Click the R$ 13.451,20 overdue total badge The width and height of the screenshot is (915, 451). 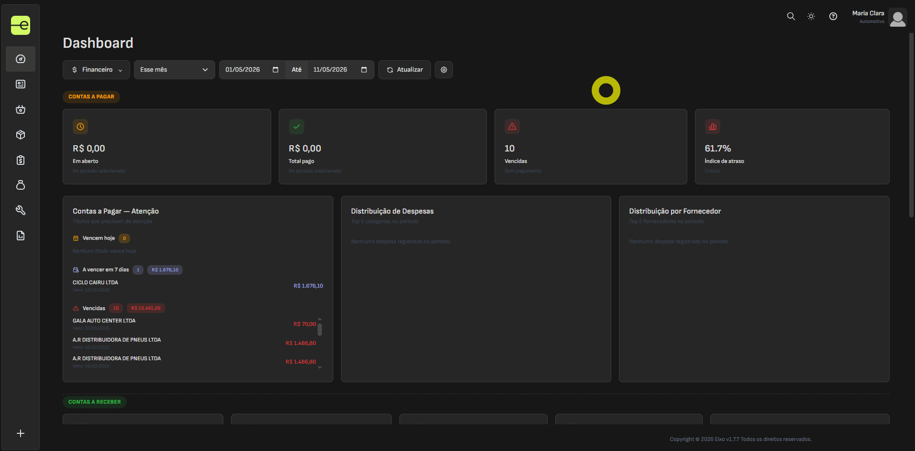(146, 308)
